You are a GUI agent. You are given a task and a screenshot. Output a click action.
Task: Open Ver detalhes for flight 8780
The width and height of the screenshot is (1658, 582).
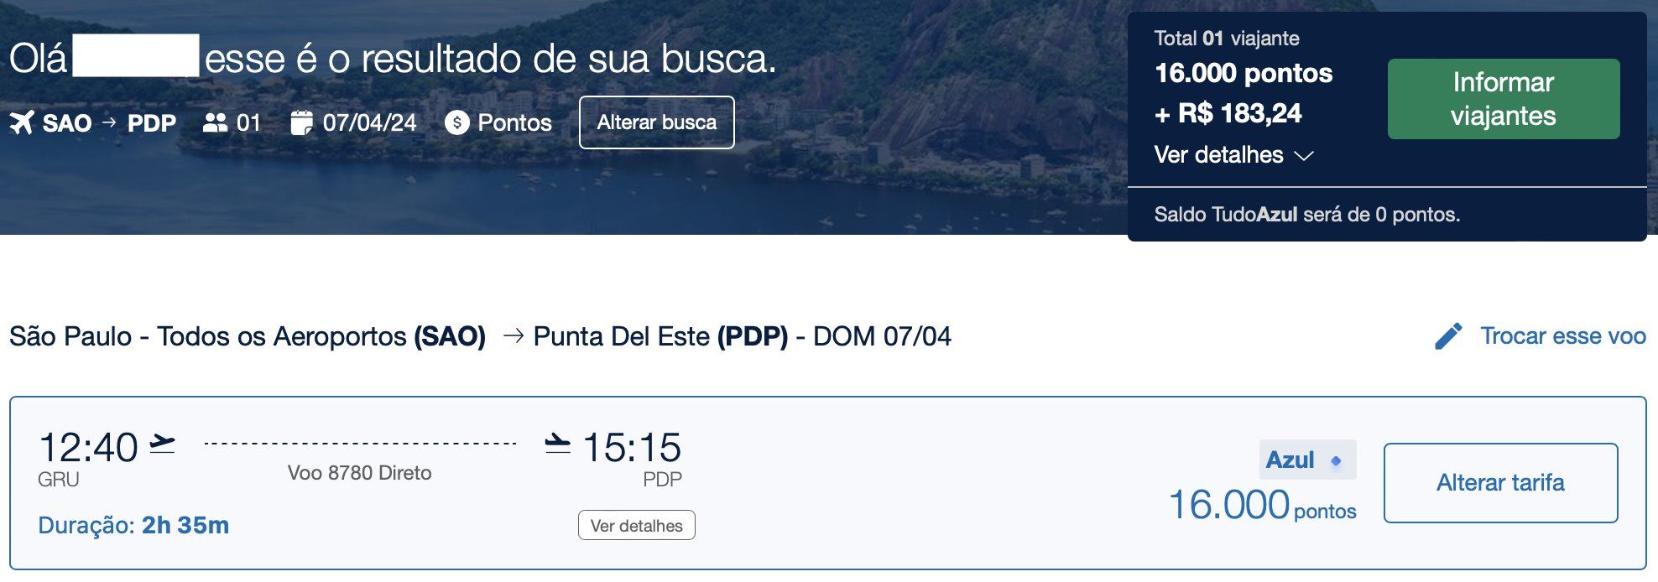[636, 526]
